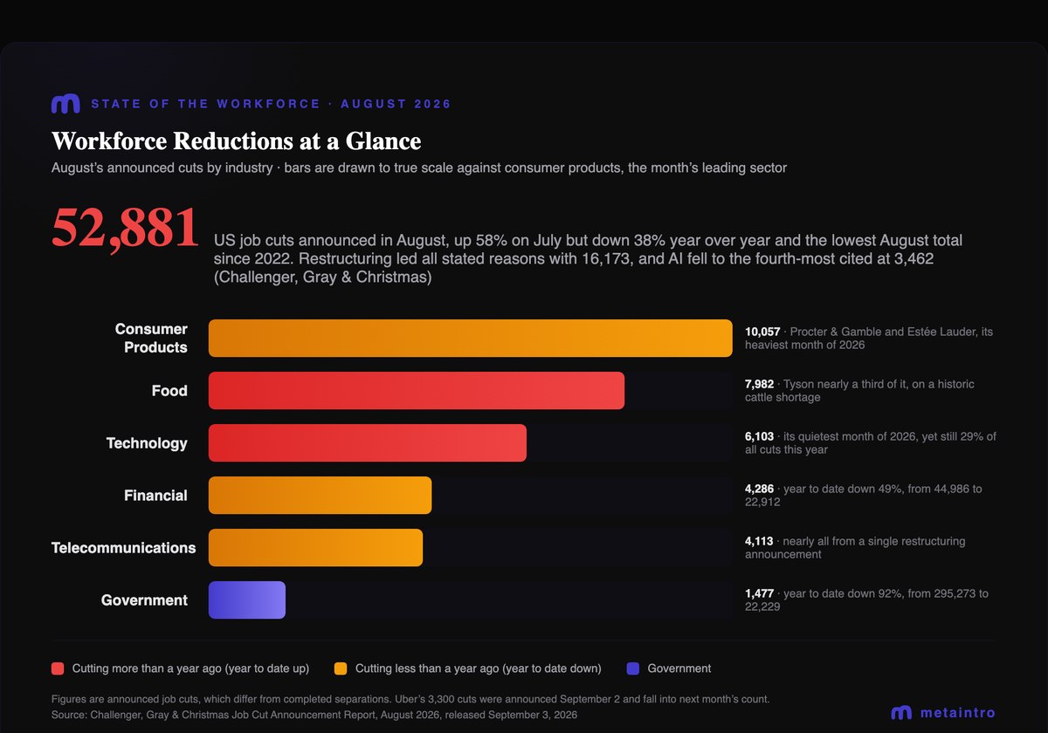Screen dimensions: 1048x733
Task: Click the metaintro logo icon at top left
Action: click(x=65, y=104)
